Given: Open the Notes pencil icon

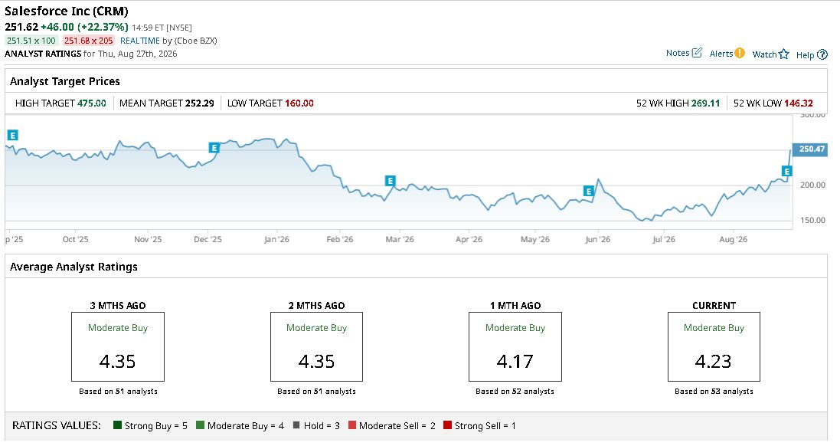Looking at the screenshot, I should [x=697, y=53].
